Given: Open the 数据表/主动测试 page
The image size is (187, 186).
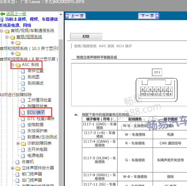Looking at the screenshot, I should pyautogui.click(x=42, y=137).
